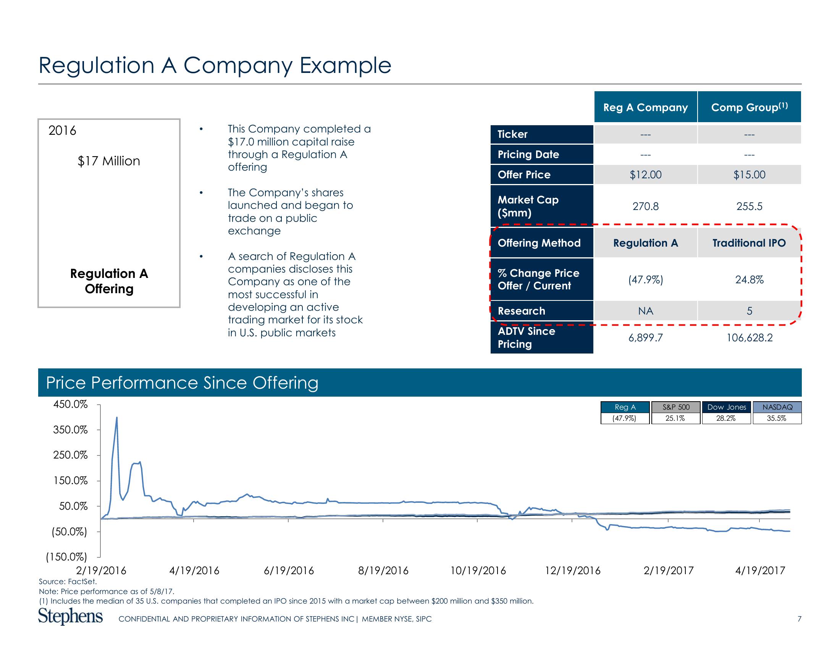Click the 450.0% y-axis label

tap(70, 404)
